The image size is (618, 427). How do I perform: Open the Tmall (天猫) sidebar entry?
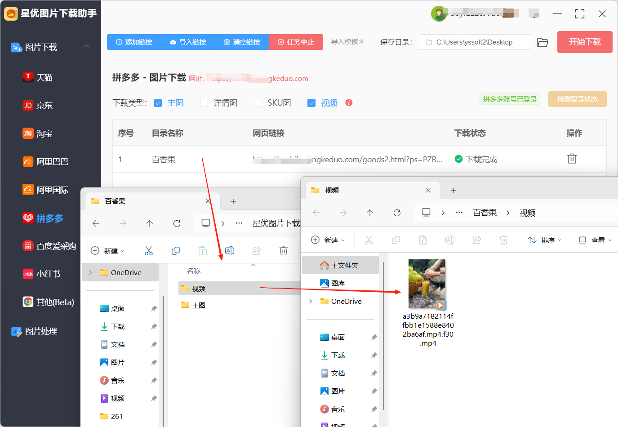[x=38, y=77]
